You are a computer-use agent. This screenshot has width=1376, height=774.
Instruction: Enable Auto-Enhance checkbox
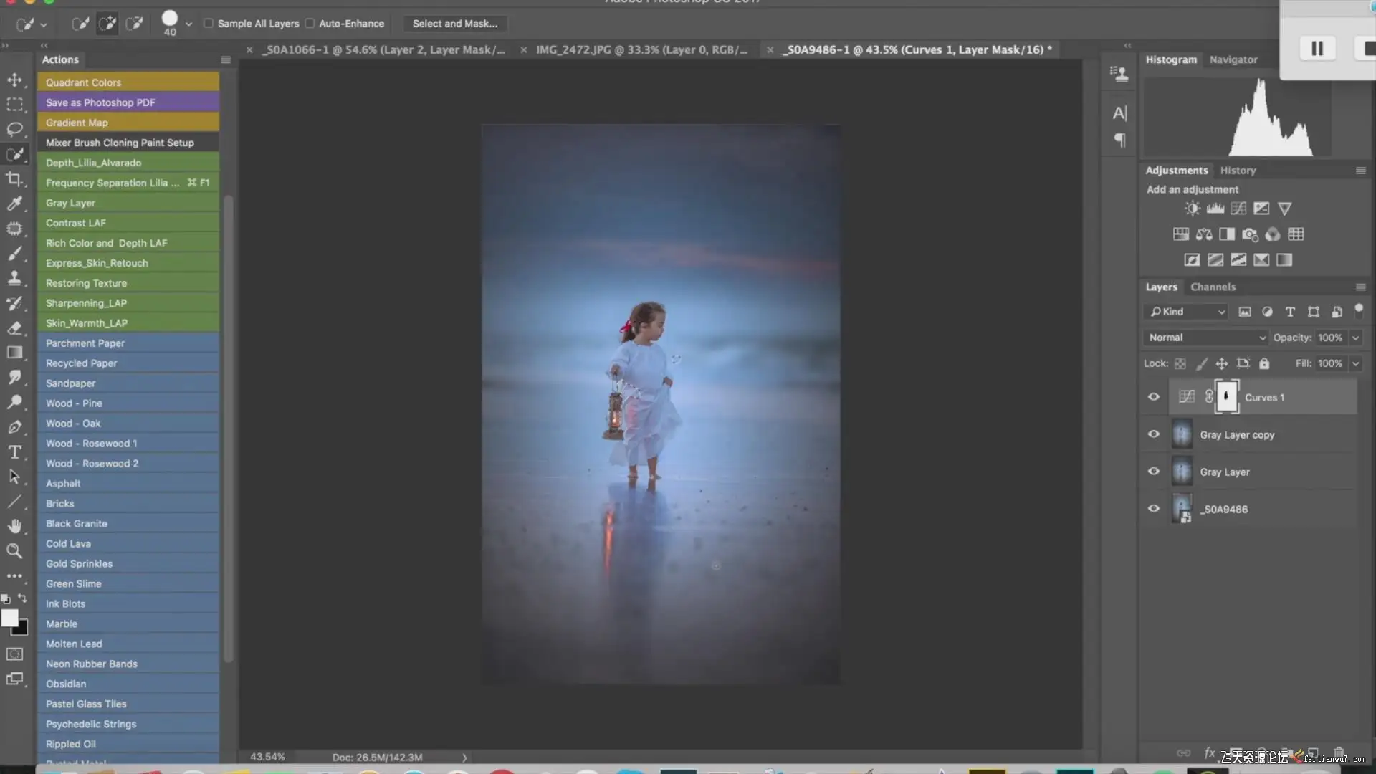pos(310,23)
